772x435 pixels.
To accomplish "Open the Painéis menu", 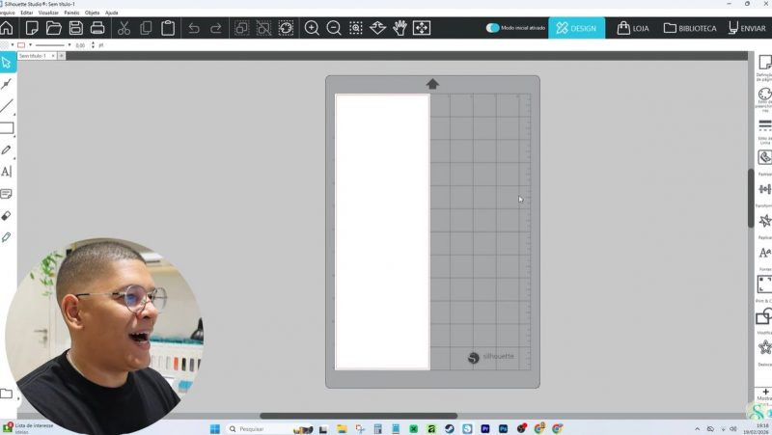I will pyautogui.click(x=71, y=13).
